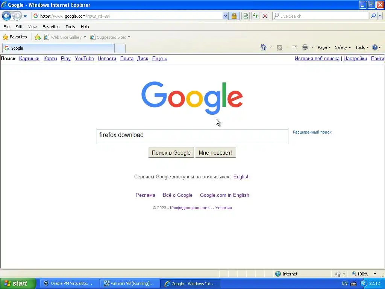385x289 pixels.
Task: View the security lock icon report
Action: tap(234, 16)
